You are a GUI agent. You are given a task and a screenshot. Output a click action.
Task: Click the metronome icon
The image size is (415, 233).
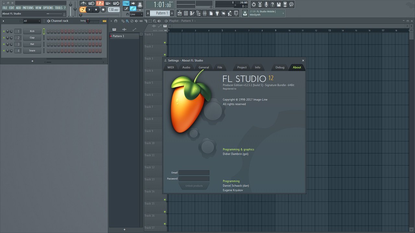click(83, 4)
